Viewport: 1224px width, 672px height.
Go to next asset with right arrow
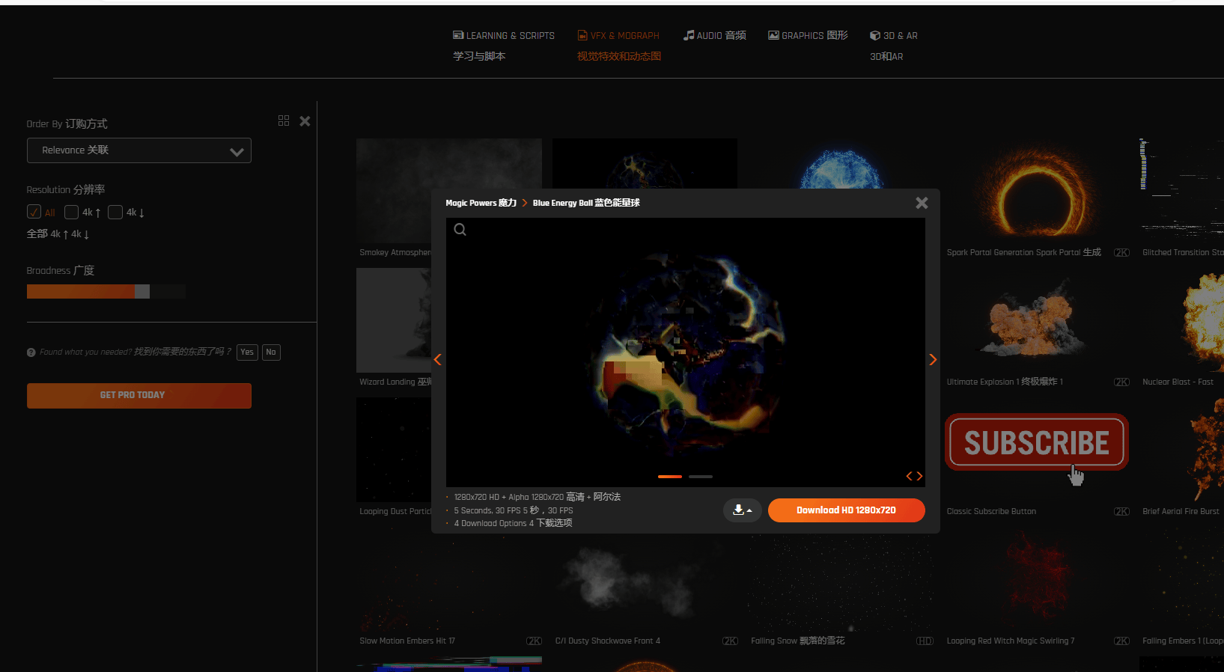[x=933, y=360]
